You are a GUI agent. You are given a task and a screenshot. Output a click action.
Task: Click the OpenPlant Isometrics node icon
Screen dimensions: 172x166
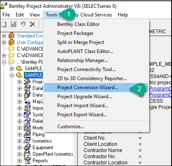click(27, 154)
